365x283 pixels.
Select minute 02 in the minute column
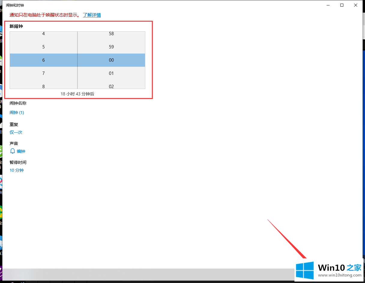[111, 86]
